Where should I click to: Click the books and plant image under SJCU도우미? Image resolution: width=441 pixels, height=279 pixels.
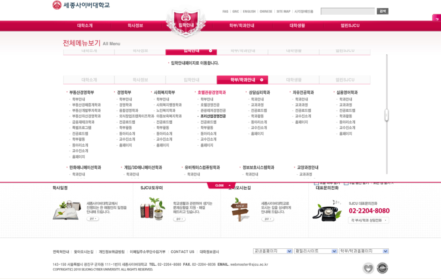153,209
